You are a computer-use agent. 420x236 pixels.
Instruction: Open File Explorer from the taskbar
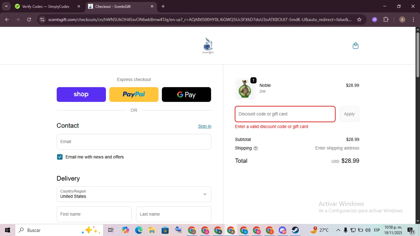tap(152, 230)
